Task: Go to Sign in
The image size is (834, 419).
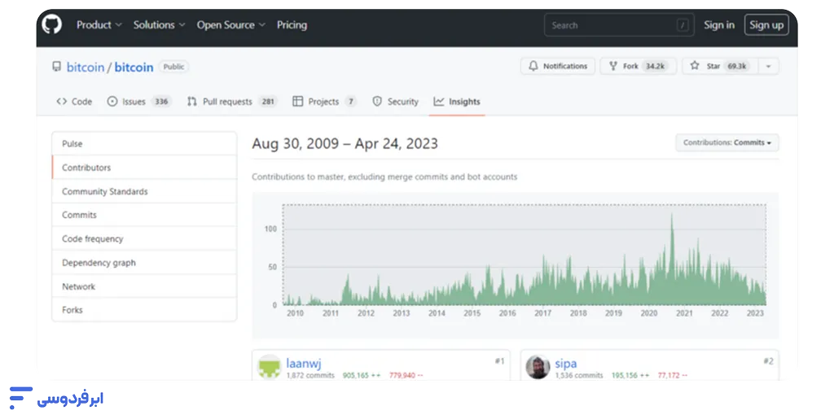Action: click(718, 25)
